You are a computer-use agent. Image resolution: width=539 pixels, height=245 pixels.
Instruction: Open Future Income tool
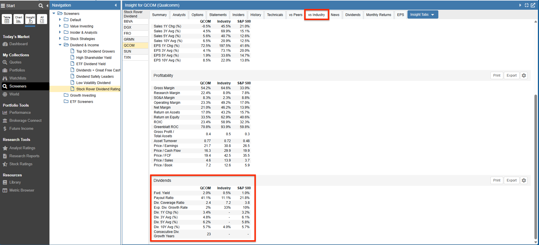click(21, 128)
